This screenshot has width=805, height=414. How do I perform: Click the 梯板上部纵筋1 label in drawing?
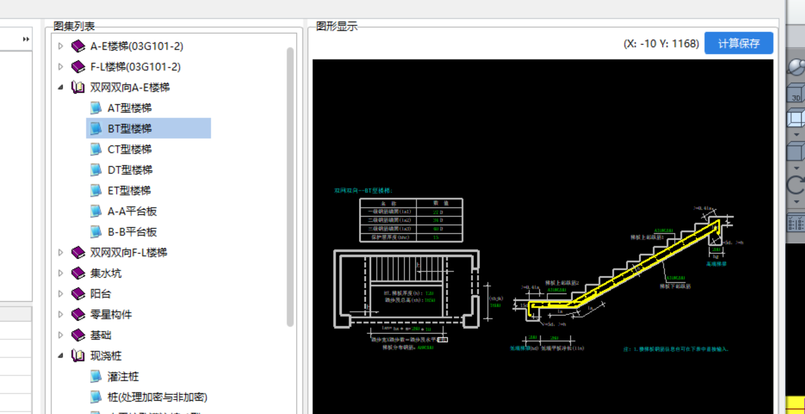pyautogui.click(x=647, y=237)
